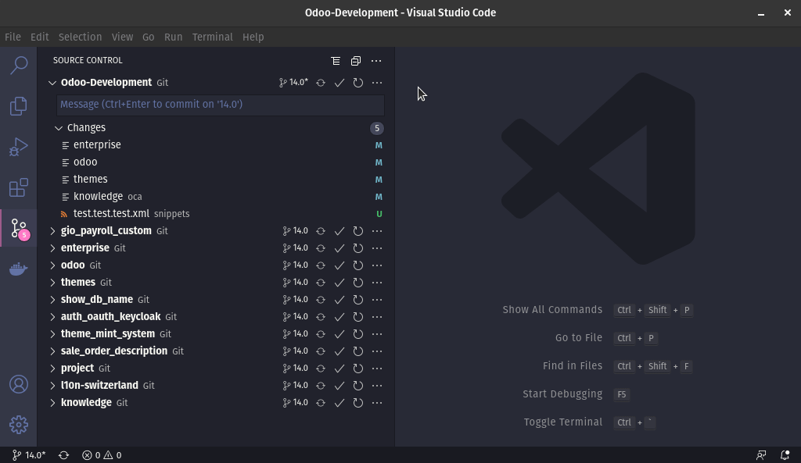Viewport: 801px width, 463px height.
Task: Expand the gio_payroll_custom repository
Action: (x=52, y=231)
